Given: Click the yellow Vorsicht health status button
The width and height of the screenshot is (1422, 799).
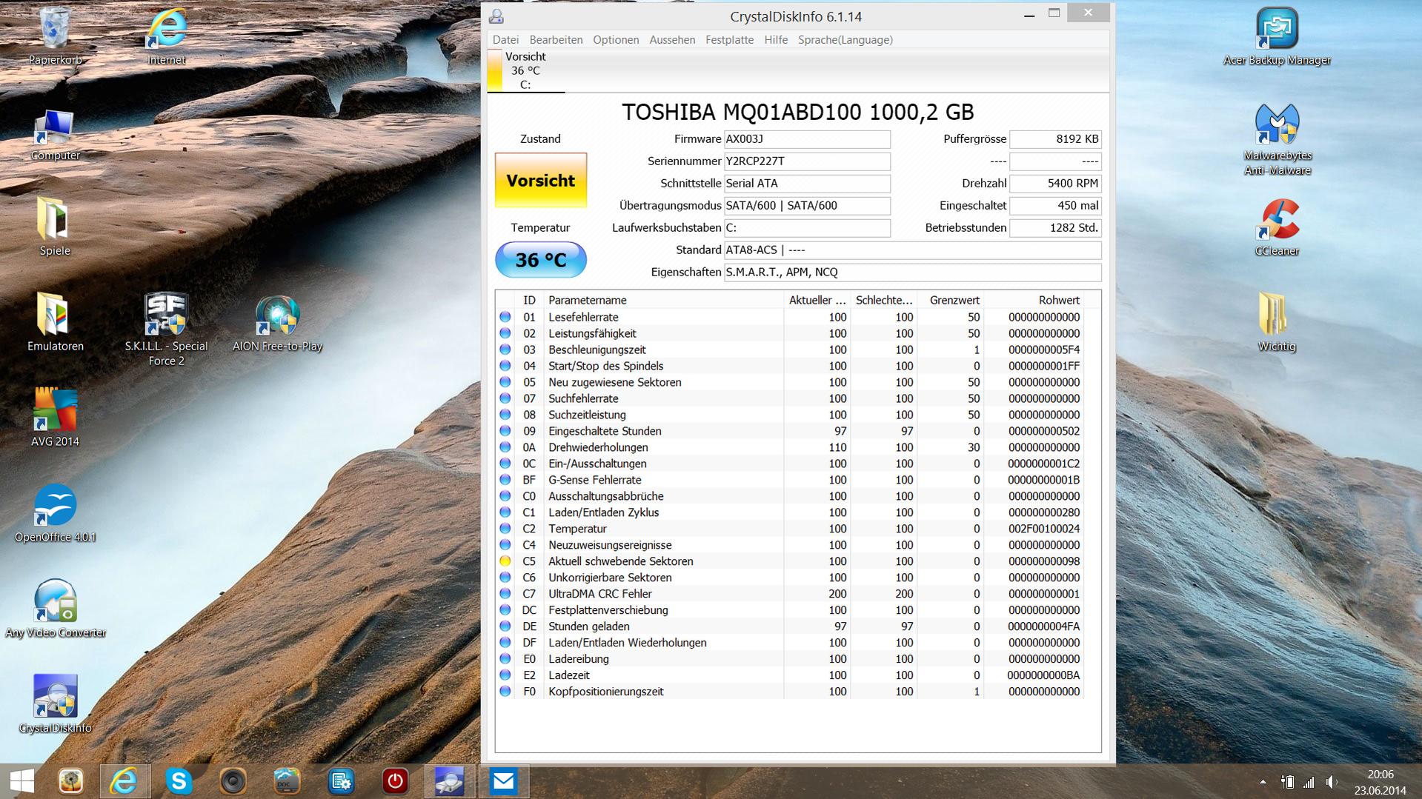Looking at the screenshot, I should coord(540,180).
